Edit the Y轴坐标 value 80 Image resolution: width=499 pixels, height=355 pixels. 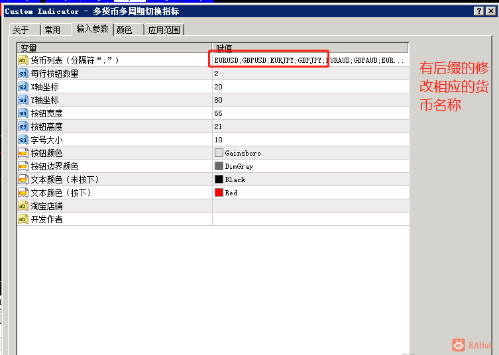click(310, 100)
